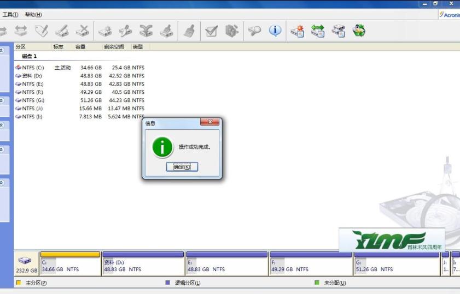Image resolution: width=460 pixels, height=294 pixels.
Task: Select the G: 51.26 GB partition block
Action: 397,263
